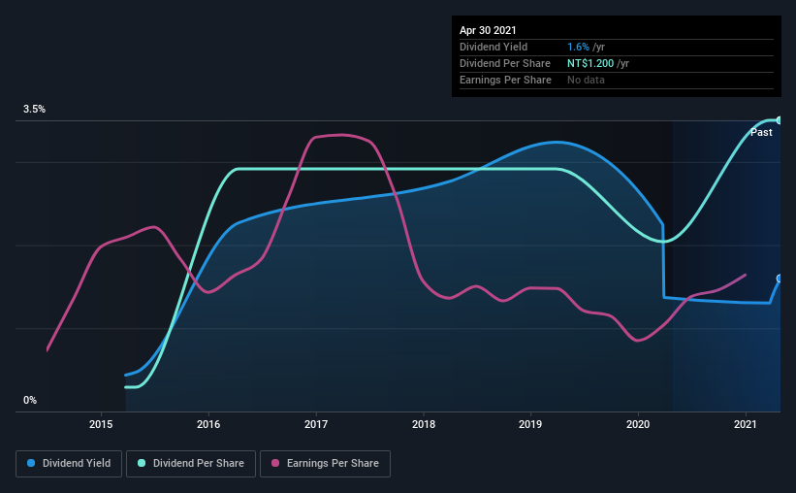Click the 2017 x-axis label
Screen dimensions: 796x493
pos(316,424)
